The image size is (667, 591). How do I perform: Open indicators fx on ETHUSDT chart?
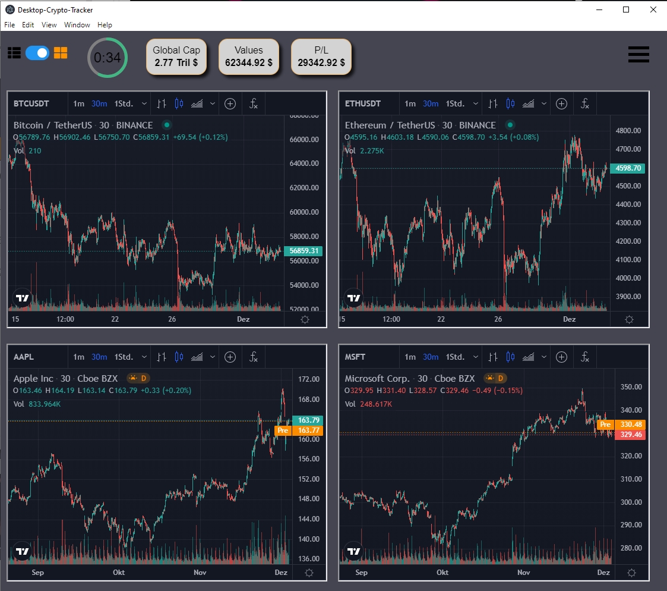point(585,103)
